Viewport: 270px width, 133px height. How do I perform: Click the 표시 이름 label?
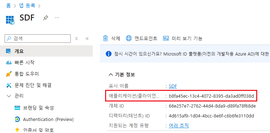tap(119, 86)
